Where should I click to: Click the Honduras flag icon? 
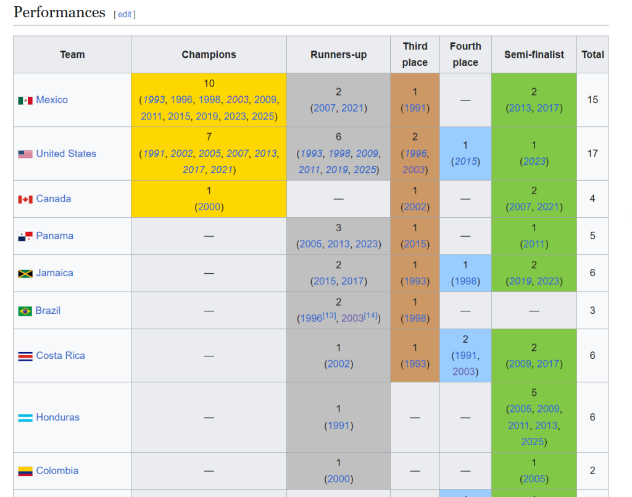tap(25, 418)
